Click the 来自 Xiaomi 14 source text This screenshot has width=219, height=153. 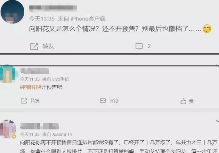click(57, 134)
